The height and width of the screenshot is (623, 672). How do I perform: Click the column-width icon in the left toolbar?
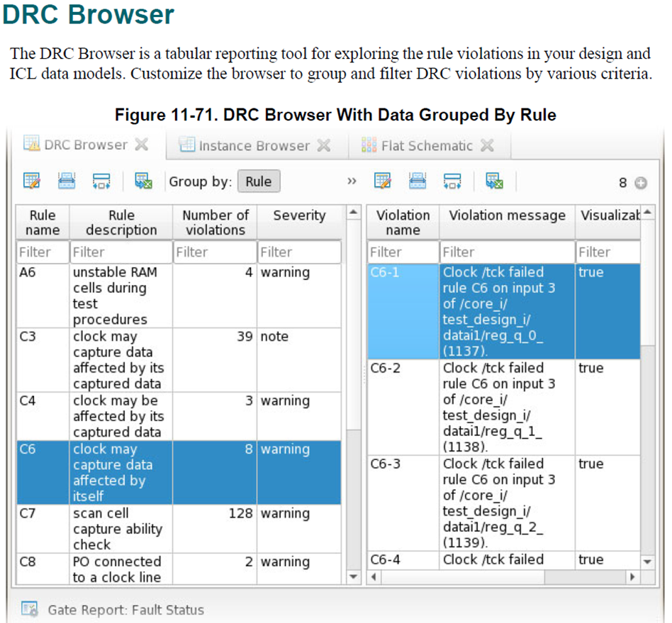coord(101,181)
